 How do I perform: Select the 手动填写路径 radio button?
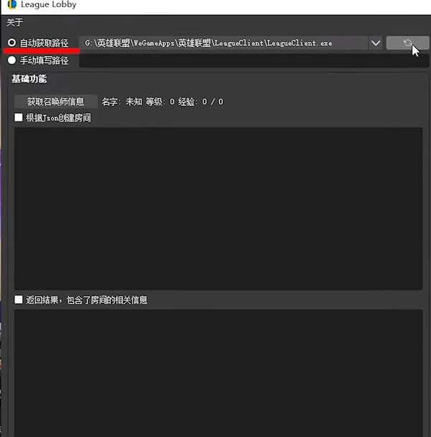pyautogui.click(x=11, y=60)
